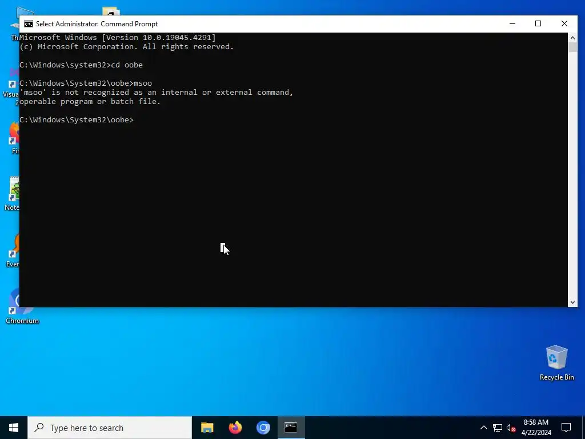Screen dimensions: 585x439
Task: Open the Windows Start menu
Action: pos(14,428)
